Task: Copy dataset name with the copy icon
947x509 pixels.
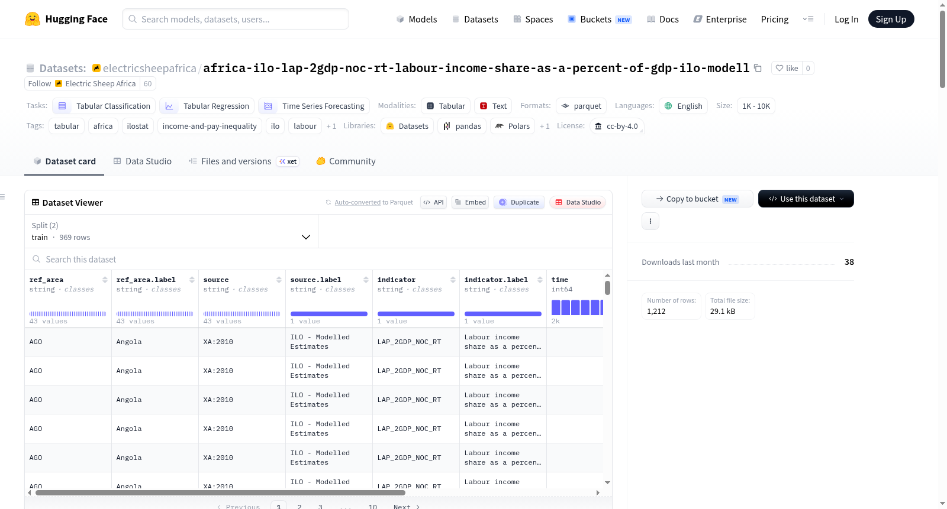Action: click(x=758, y=68)
